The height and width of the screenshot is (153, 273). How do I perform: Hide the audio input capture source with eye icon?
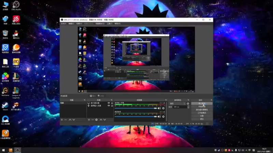(109, 106)
